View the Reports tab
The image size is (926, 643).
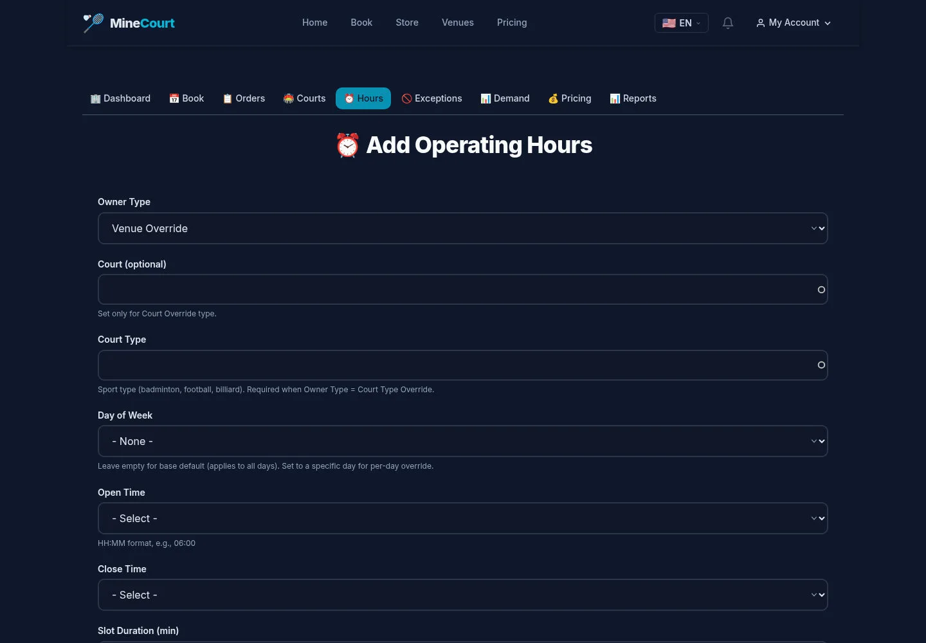[x=633, y=98]
